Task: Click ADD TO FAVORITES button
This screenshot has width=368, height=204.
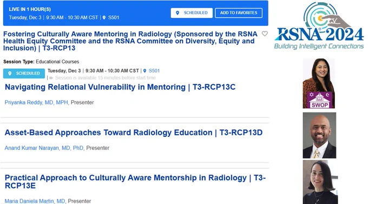Action: click(239, 13)
